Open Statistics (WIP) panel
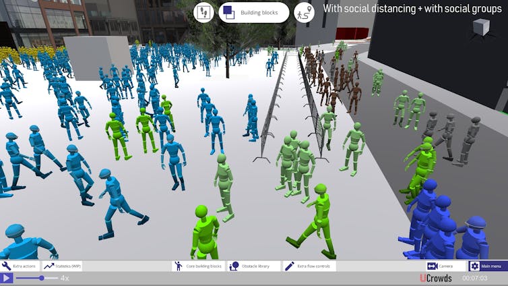The height and width of the screenshot is (286, 508). click(62, 266)
